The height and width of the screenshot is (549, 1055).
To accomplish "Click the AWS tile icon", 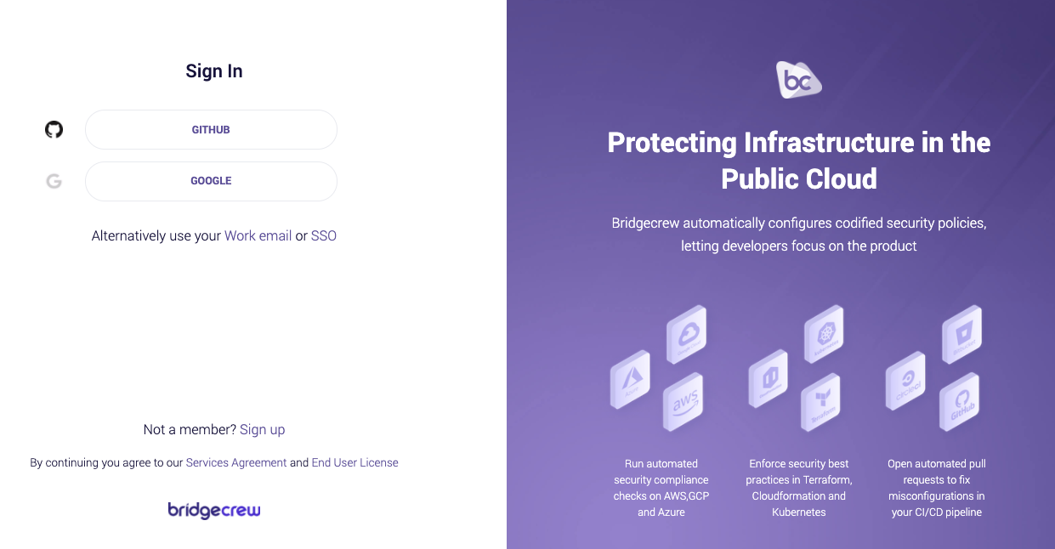I will [x=683, y=402].
